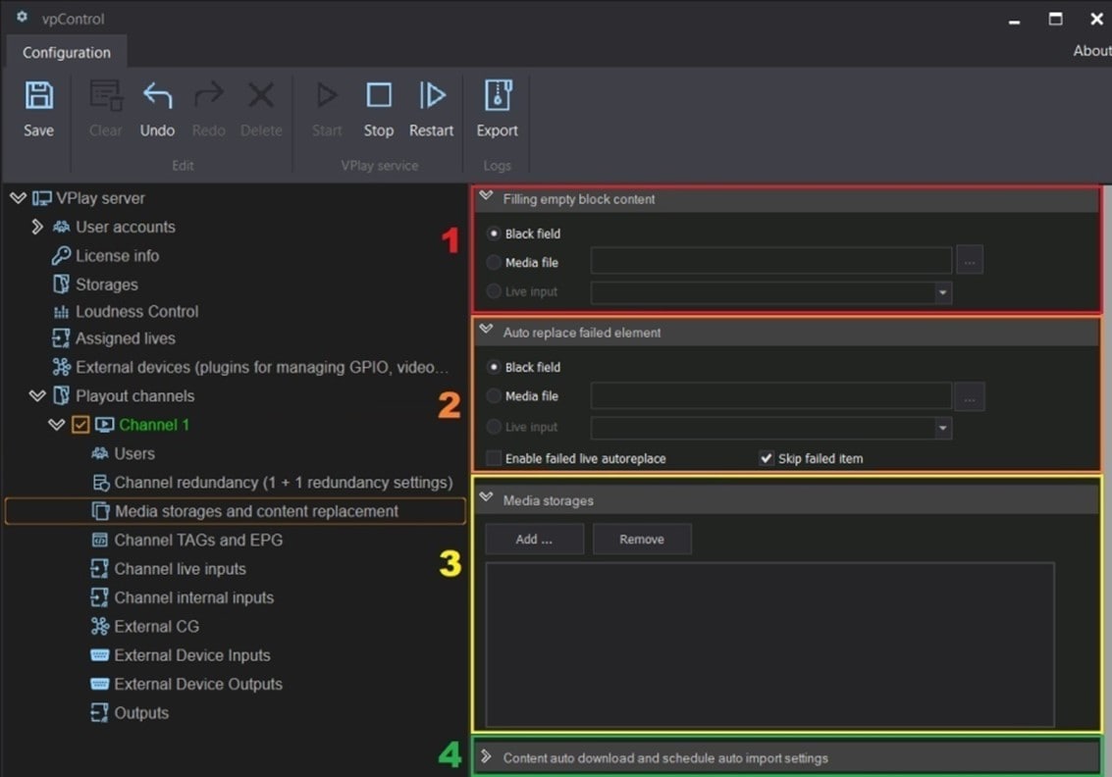
Task: Browse media file for auto replace failed element
Action: [x=970, y=397]
